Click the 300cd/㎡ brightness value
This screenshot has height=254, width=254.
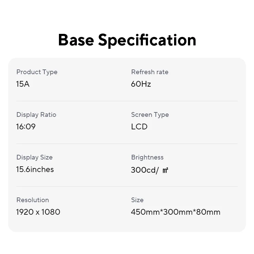pyautogui.click(x=149, y=170)
